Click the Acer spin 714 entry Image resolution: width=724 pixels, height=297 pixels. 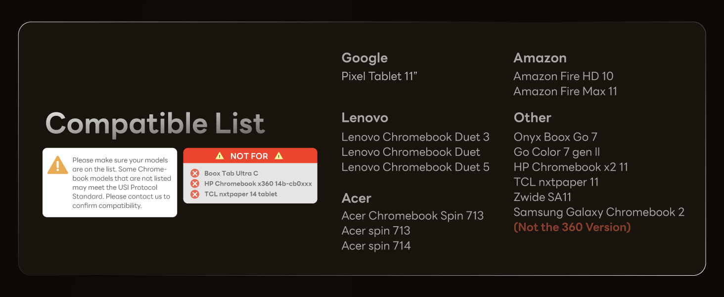pos(376,246)
